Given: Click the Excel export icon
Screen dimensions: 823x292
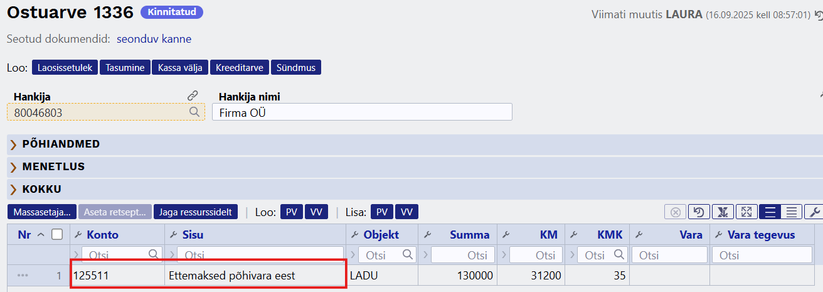Looking at the screenshot, I should click(x=722, y=212).
